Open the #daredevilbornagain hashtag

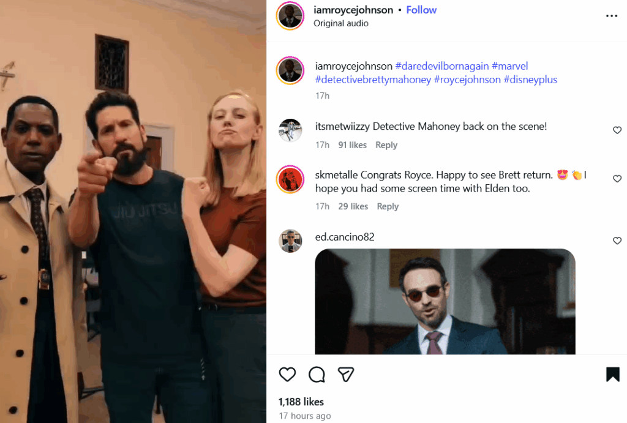441,66
